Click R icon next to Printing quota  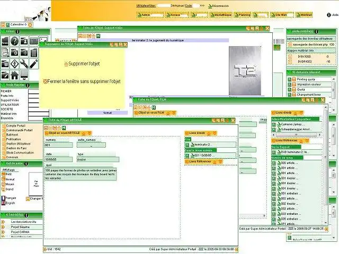tap(290, 79)
